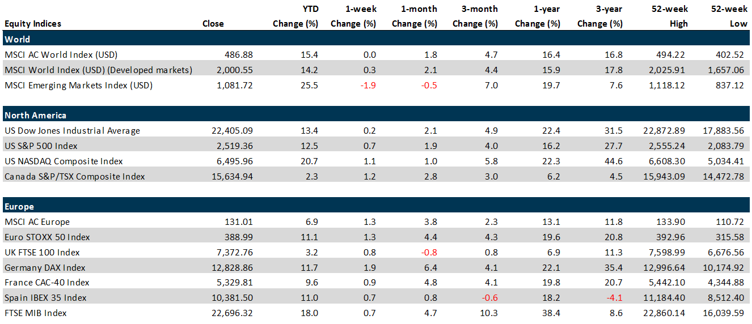
Task: Click the FTSE MIB Index label
Action: click(35, 313)
